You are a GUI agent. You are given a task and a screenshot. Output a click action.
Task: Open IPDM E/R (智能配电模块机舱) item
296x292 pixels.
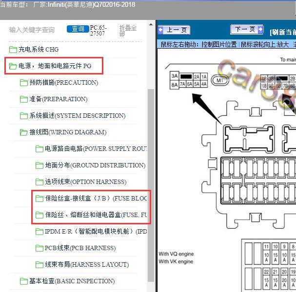point(96,232)
